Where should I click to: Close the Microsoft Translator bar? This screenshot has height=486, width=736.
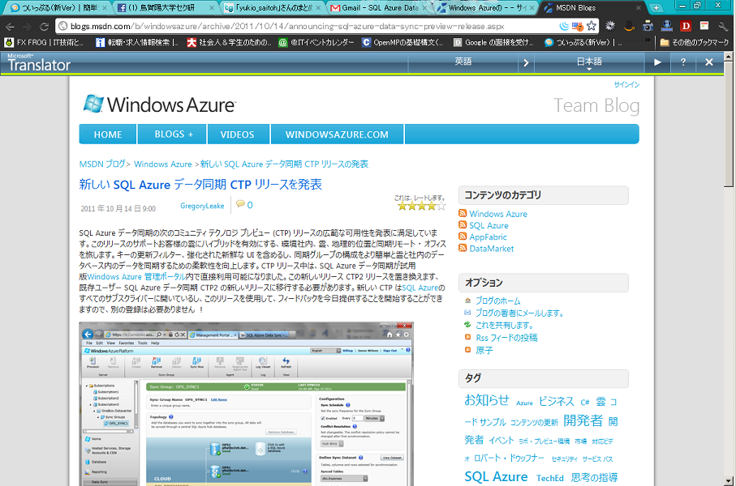(x=708, y=62)
